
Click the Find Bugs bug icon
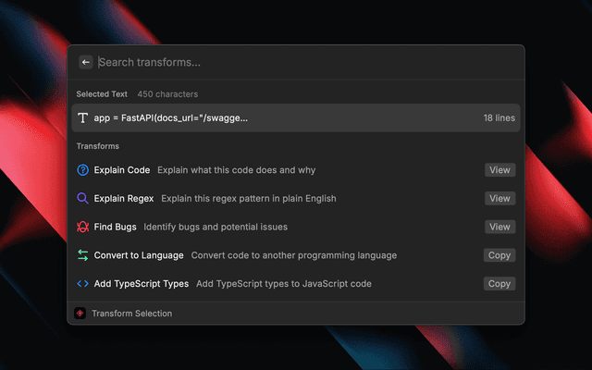pos(83,227)
